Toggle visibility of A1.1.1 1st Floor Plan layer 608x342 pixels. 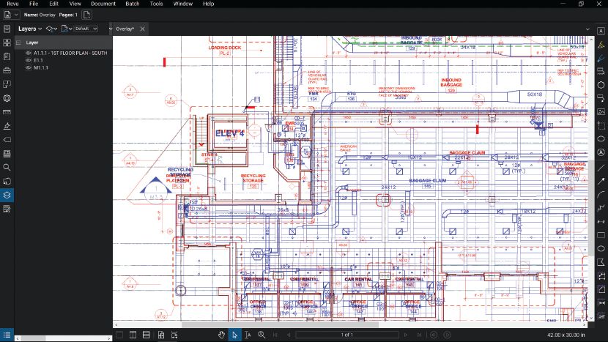click(29, 53)
